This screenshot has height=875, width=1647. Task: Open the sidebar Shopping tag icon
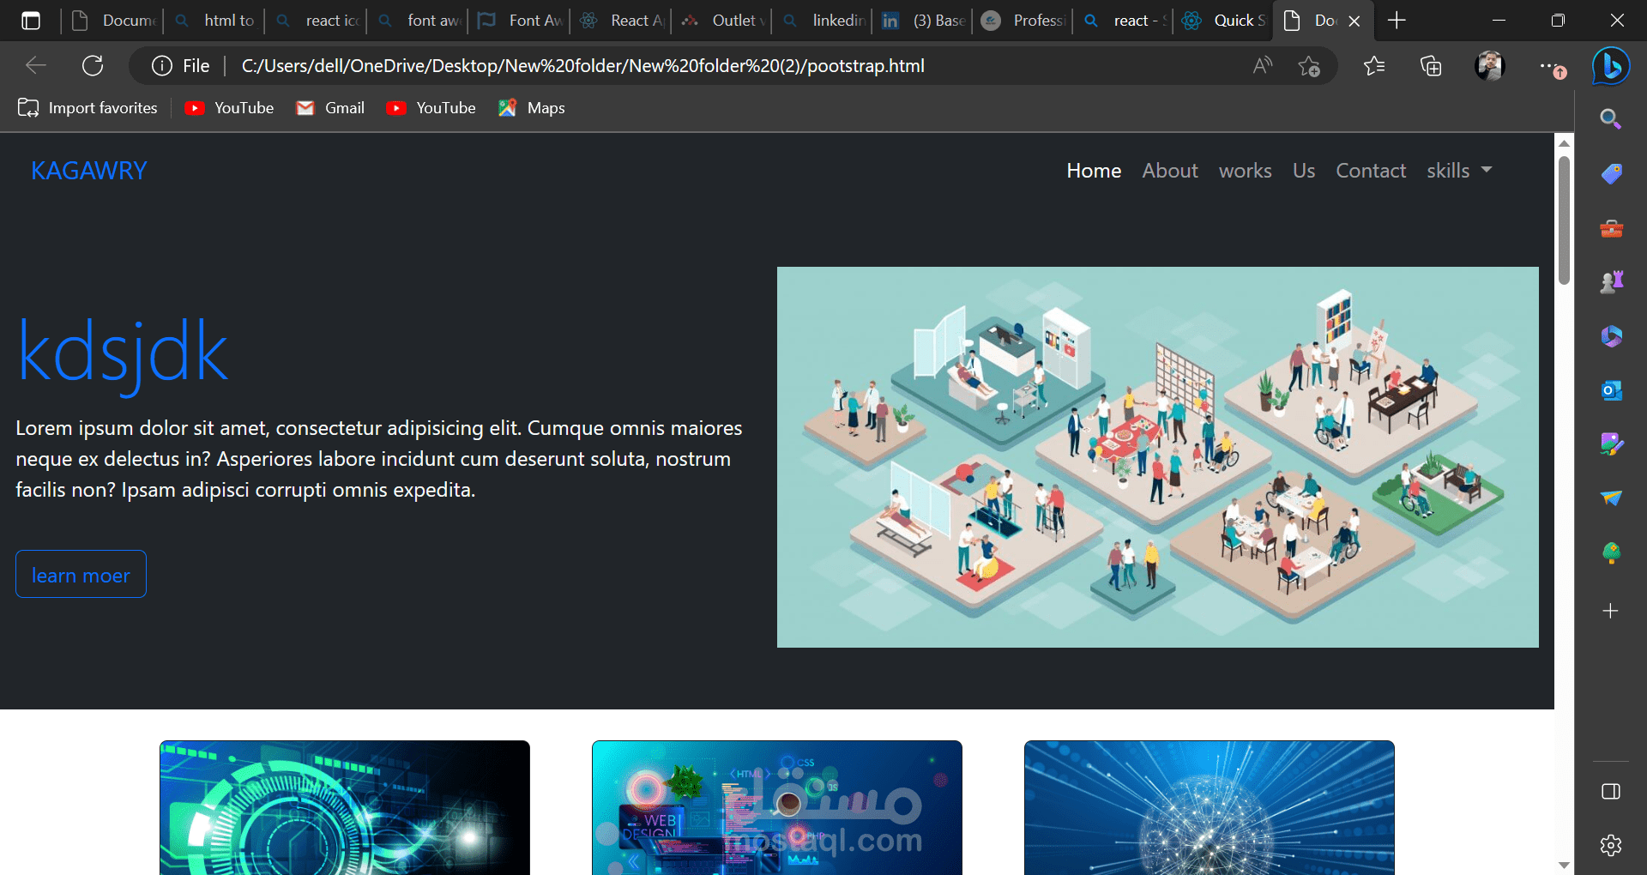[x=1611, y=174]
